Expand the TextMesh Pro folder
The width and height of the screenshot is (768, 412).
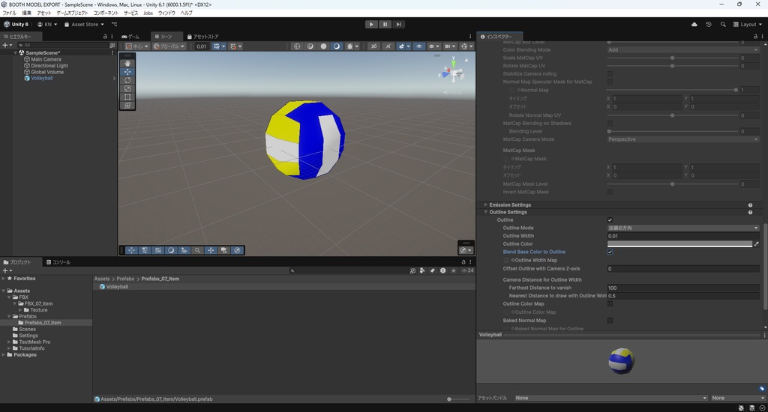9,342
